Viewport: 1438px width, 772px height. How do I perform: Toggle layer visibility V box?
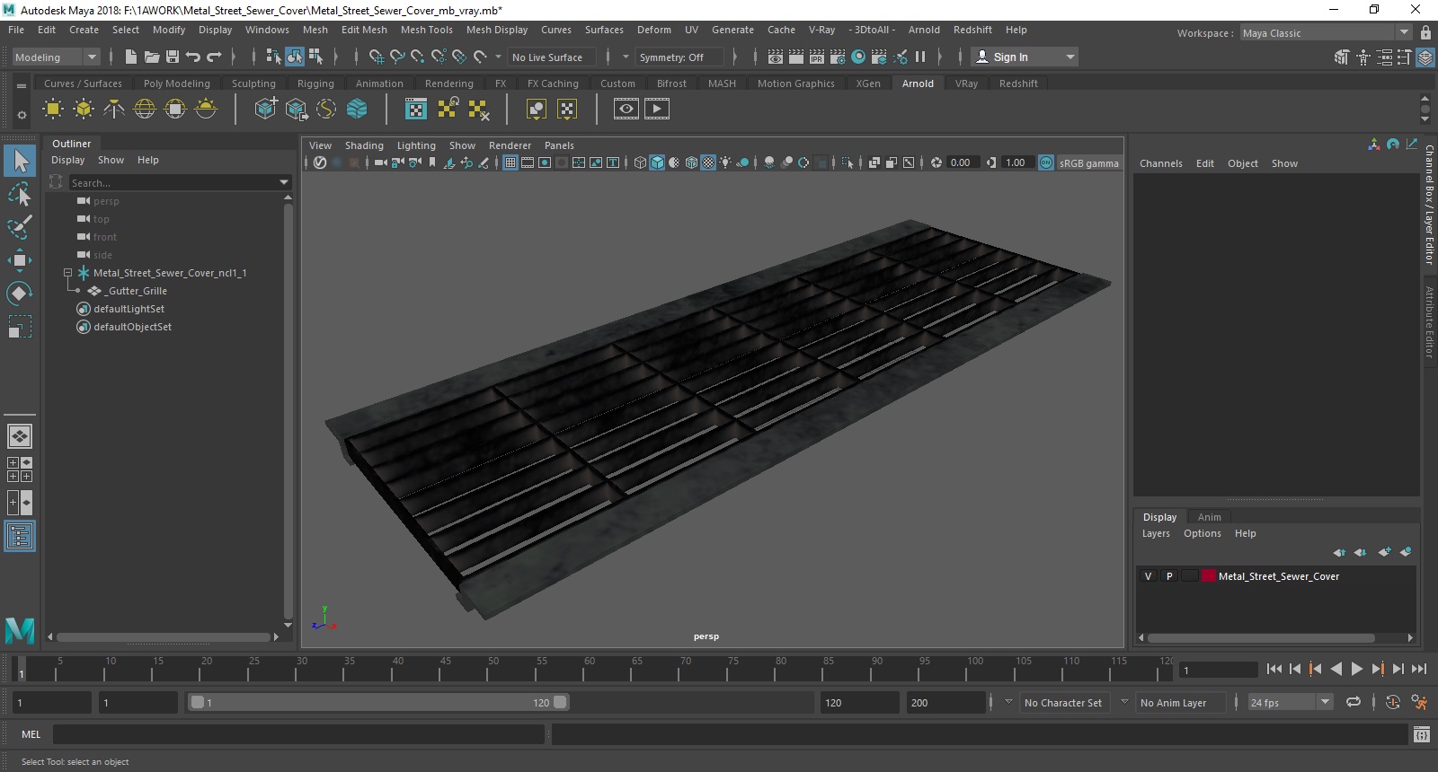click(1148, 576)
